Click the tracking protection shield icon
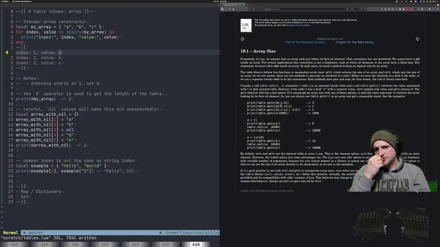440x247 pixels. (251, 9)
